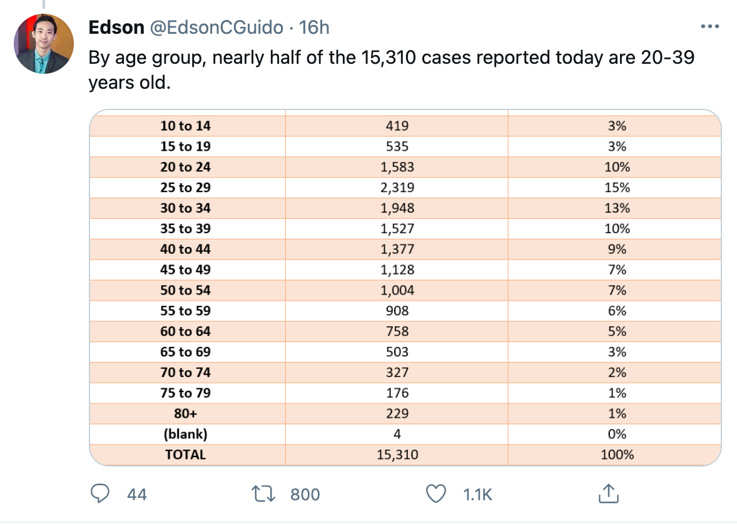The width and height of the screenshot is (737, 524).
Task: Open the @EdsonCGuido handle link
Action: pos(216,28)
